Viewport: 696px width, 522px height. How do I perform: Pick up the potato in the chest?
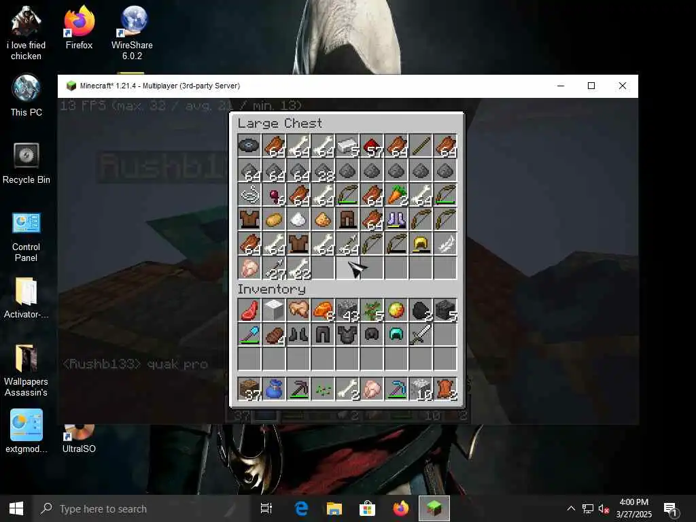pyautogui.click(x=274, y=219)
